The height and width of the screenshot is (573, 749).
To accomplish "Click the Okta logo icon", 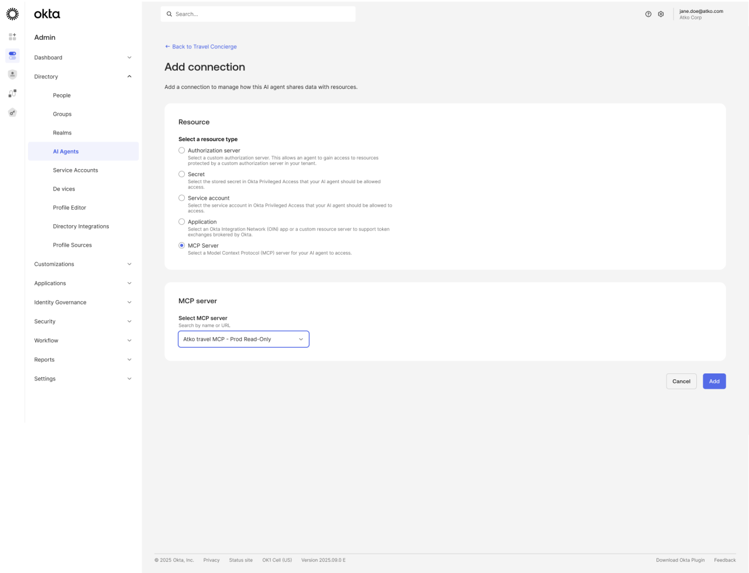I will point(12,13).
